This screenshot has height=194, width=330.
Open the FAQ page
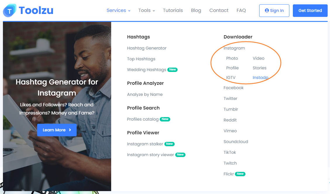[241, 10]
